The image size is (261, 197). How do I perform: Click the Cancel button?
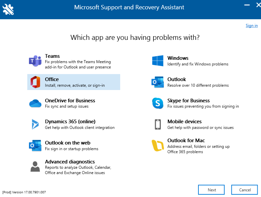(244, 190)
